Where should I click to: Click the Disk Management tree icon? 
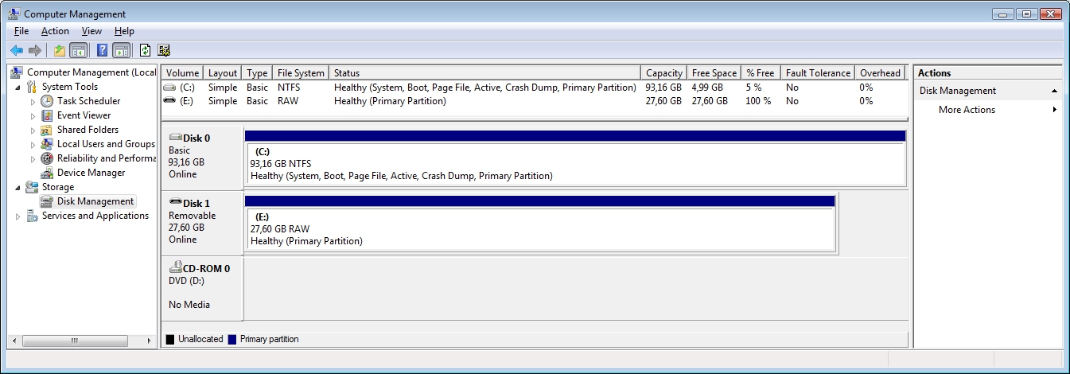tap(47, 201)
